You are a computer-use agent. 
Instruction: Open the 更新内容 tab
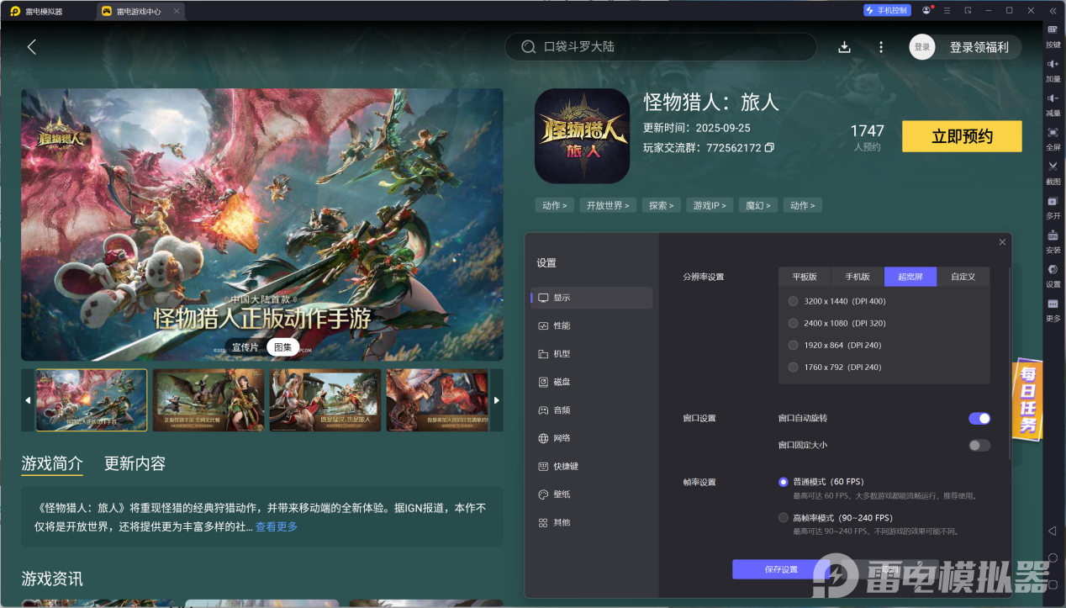[x=135, y=463]
